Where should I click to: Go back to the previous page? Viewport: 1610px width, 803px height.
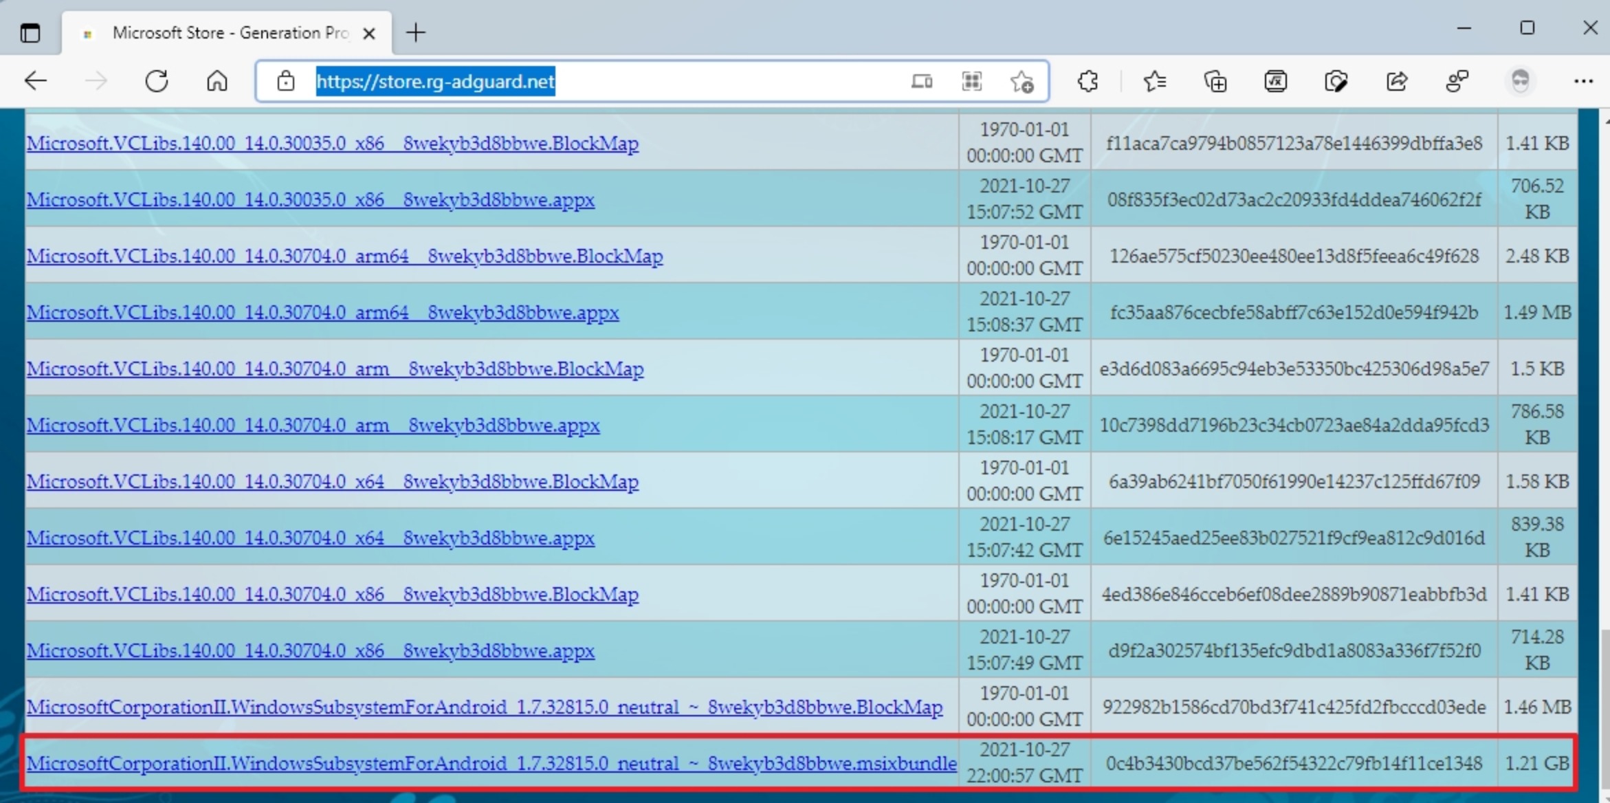(35, 81)
